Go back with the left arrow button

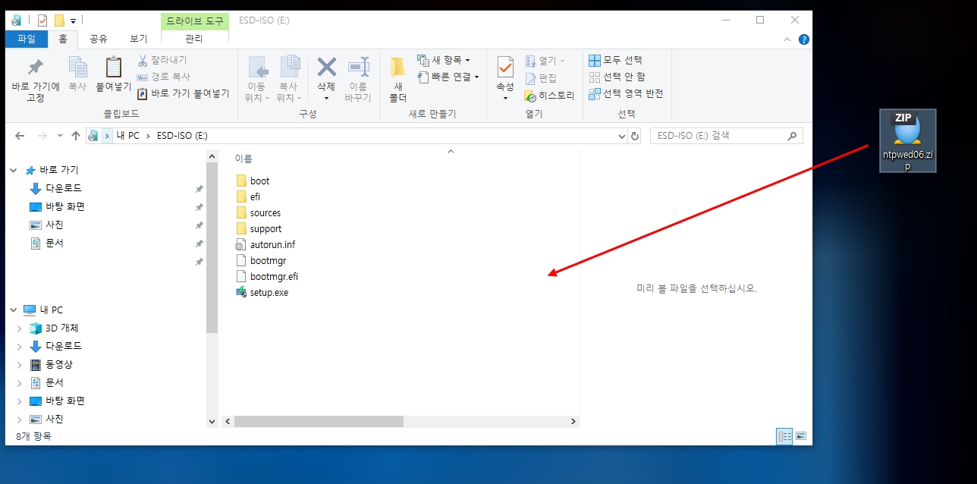20,136
